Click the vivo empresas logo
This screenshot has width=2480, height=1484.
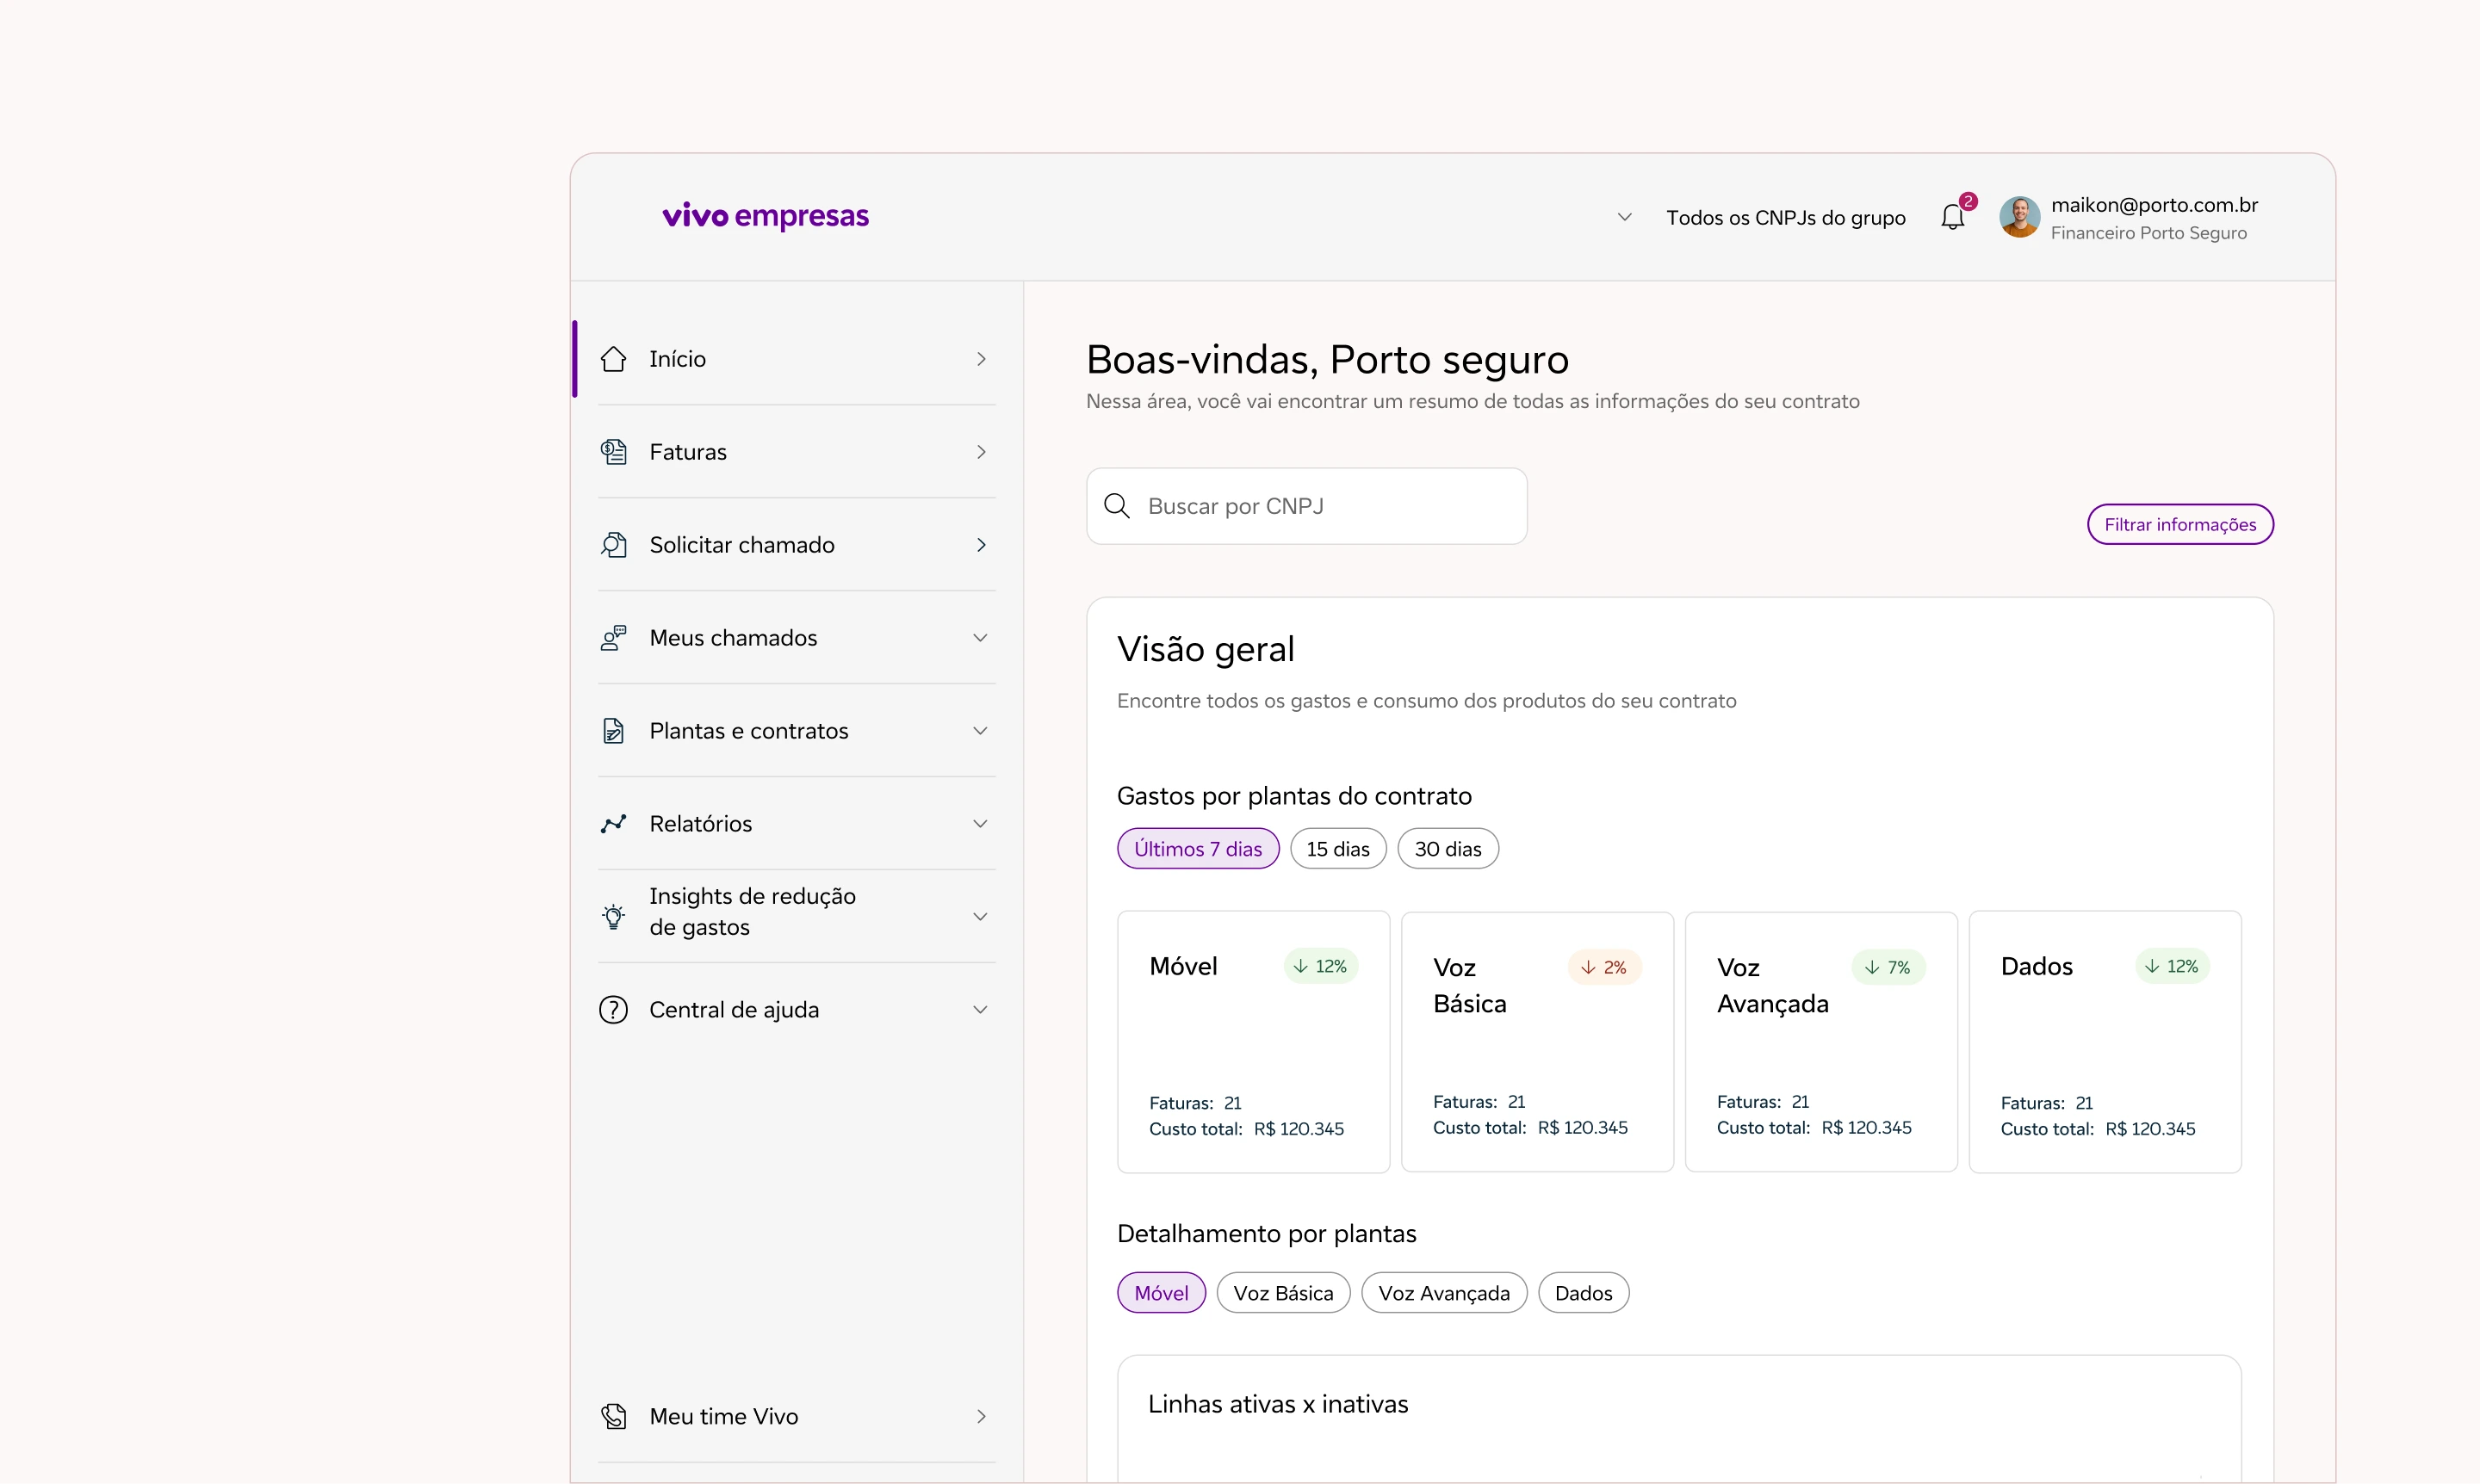766,216
